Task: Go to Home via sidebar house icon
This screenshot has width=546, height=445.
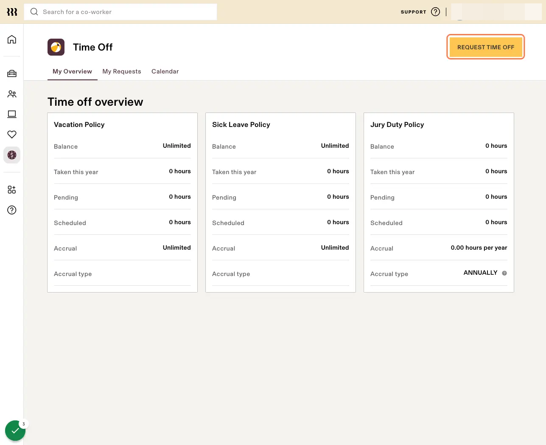Action: 12,39
